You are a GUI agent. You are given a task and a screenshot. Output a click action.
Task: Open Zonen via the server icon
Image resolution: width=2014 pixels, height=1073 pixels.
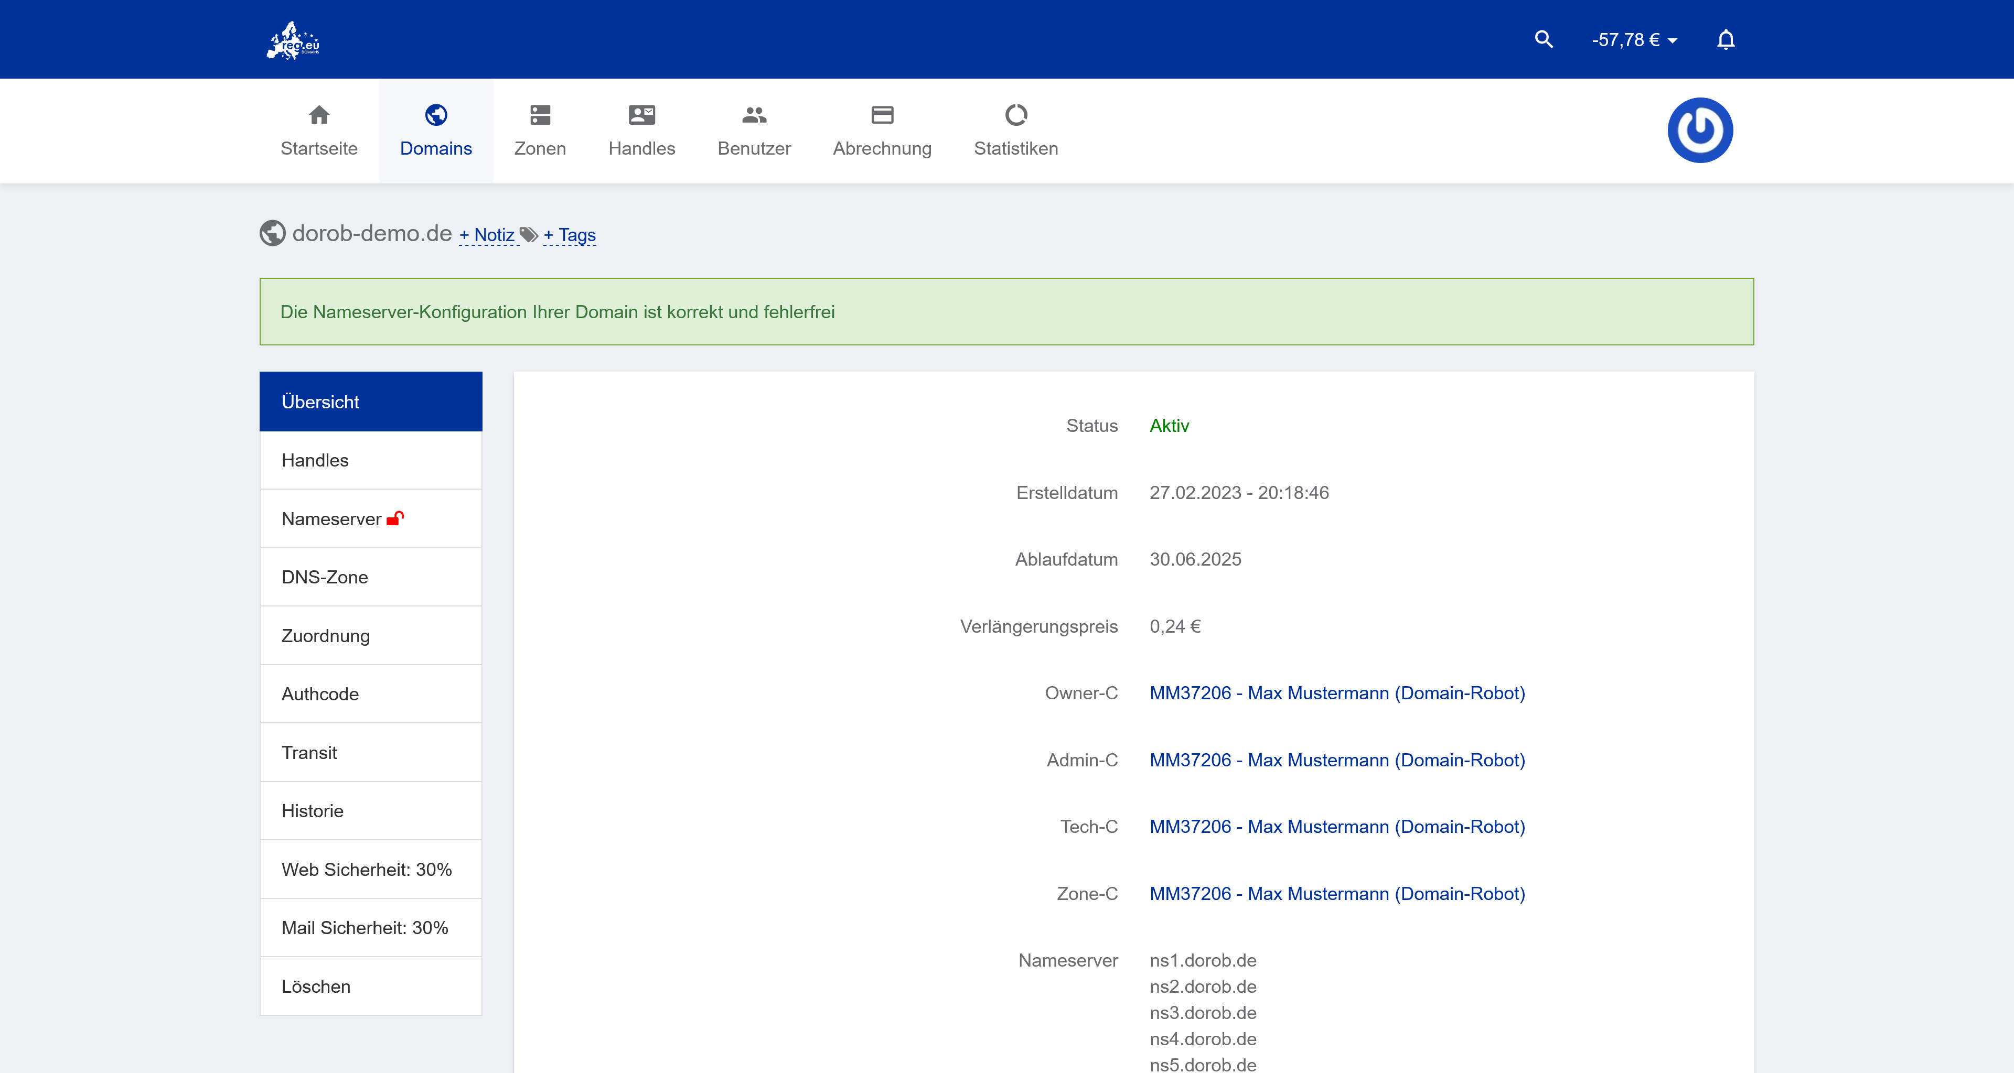(540, 116)
